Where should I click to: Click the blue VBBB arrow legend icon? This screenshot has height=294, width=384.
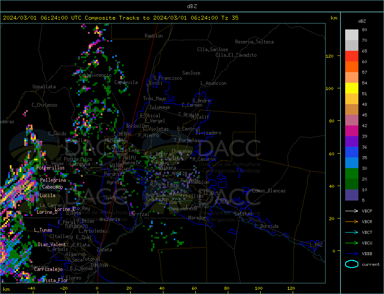pos(352,253)
